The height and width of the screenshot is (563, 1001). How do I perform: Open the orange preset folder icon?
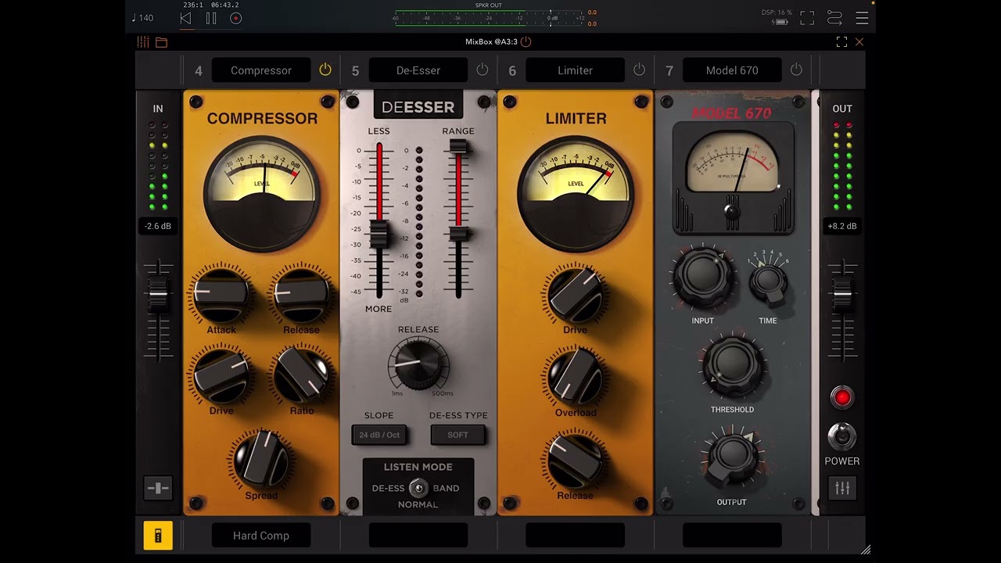point(161,42)
